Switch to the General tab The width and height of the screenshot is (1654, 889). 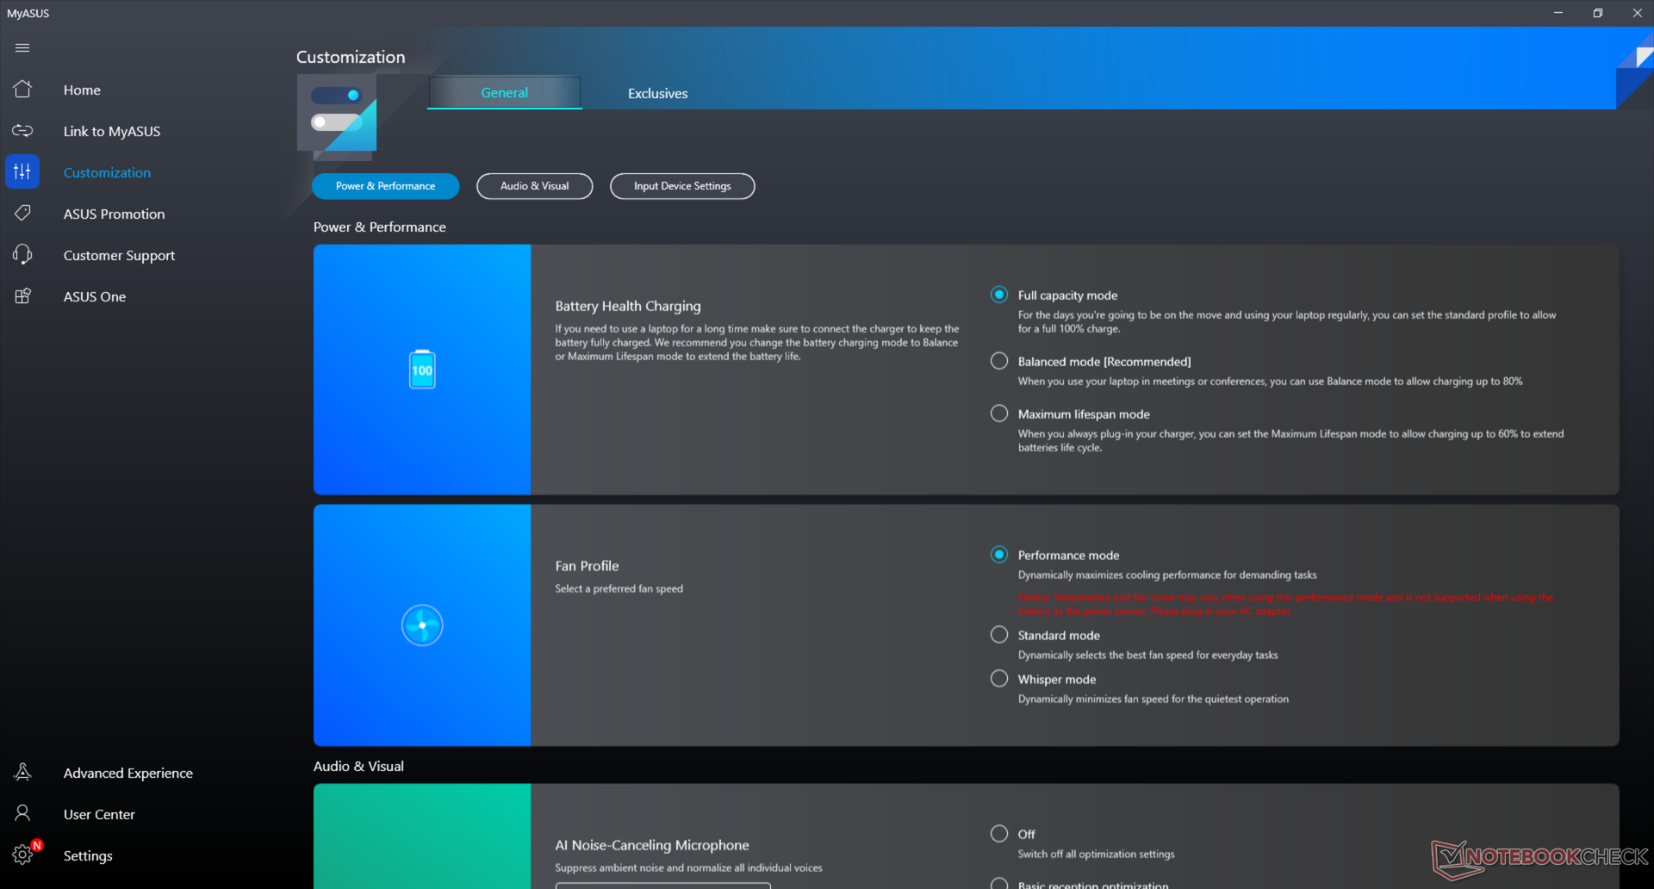pos(505,92)
